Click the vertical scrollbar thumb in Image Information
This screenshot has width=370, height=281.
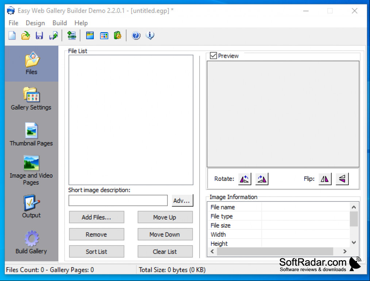pyautogui.click(x=354, y=219)
